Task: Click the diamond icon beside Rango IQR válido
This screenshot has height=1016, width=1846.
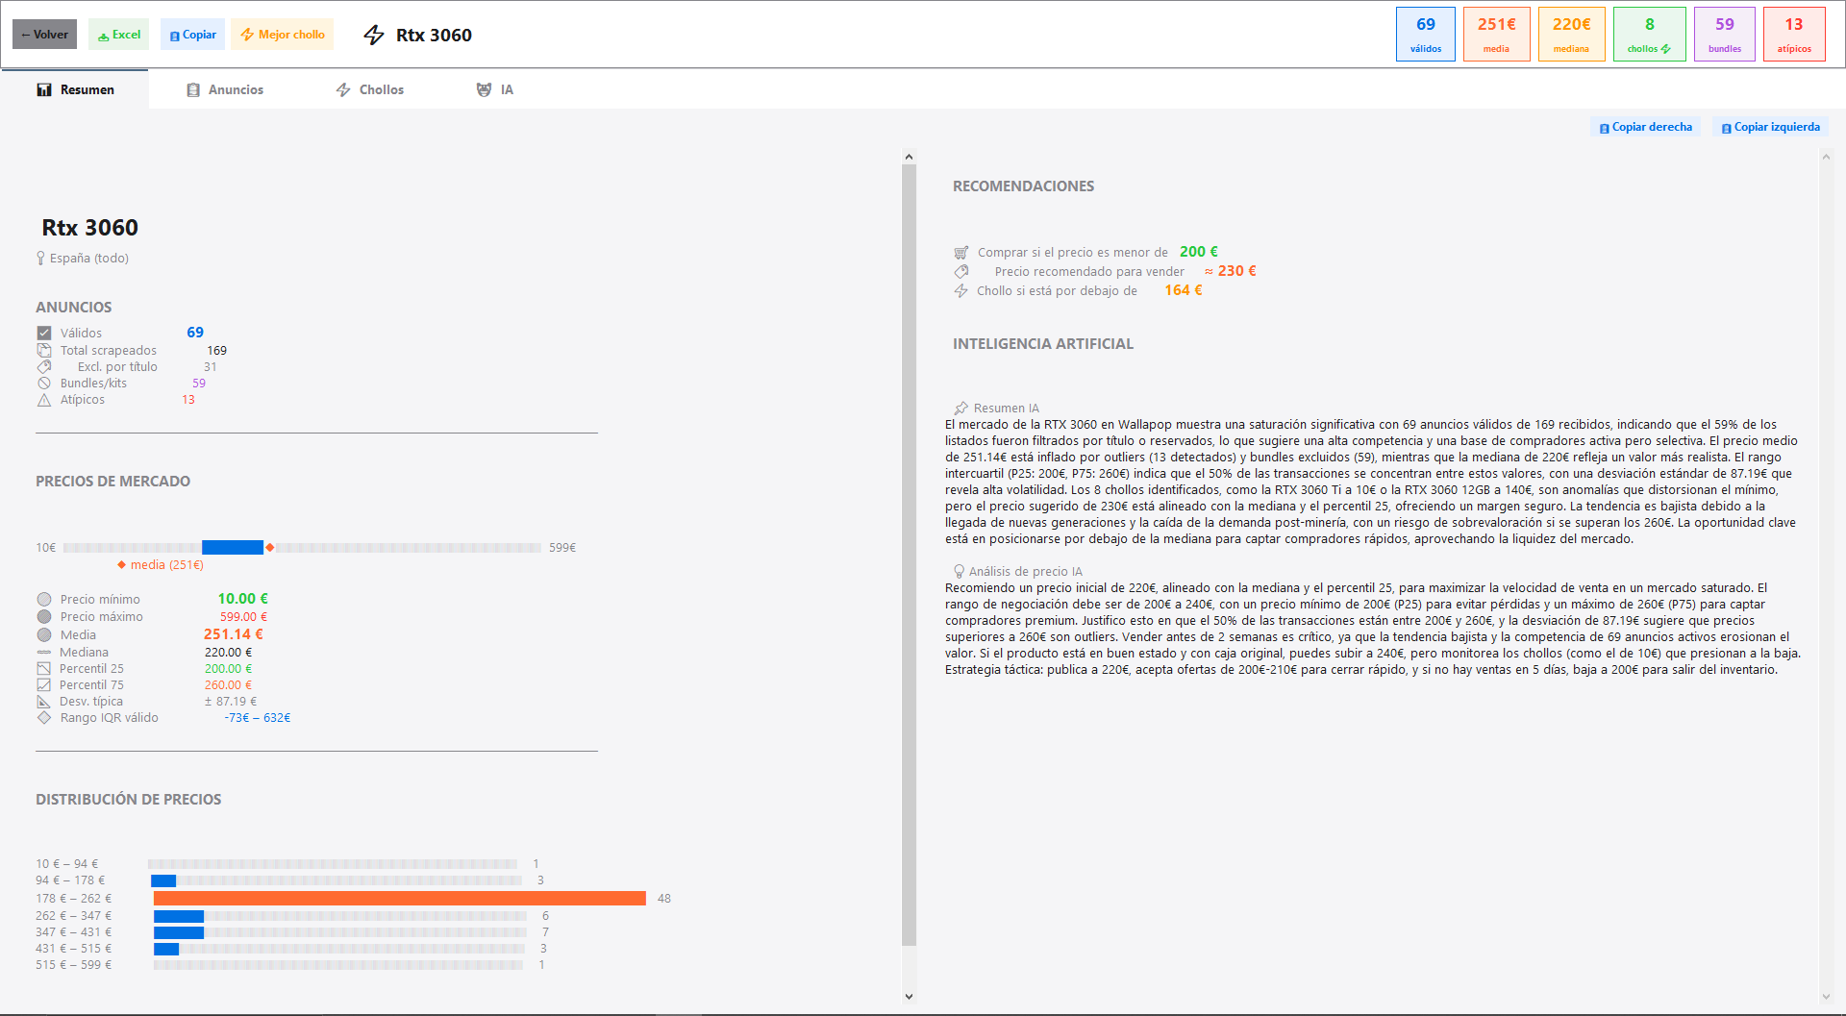Action: (x=44, y=717)
